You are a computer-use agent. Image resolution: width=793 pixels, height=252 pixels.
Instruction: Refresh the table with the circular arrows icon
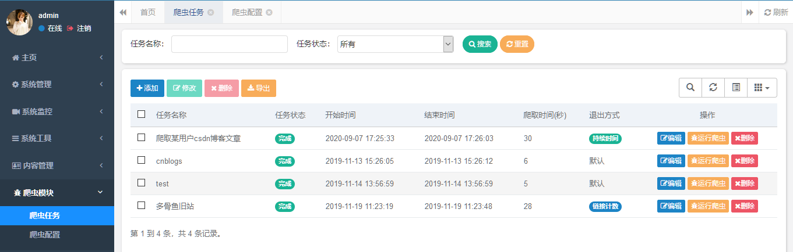713,88
